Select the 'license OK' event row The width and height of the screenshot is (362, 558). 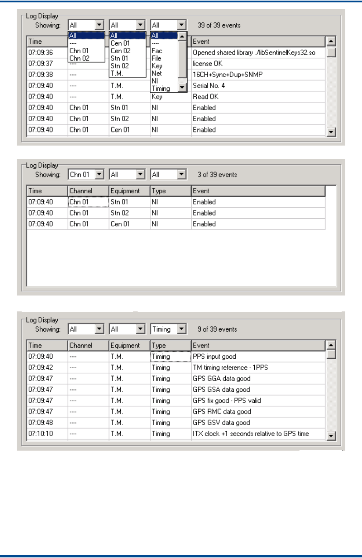point(176,64)
